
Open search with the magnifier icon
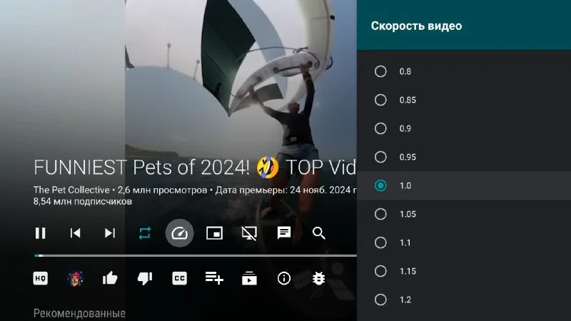click(319, 233)
